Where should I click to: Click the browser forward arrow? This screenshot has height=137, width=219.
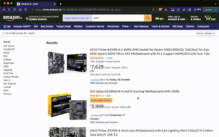[9, 10]
